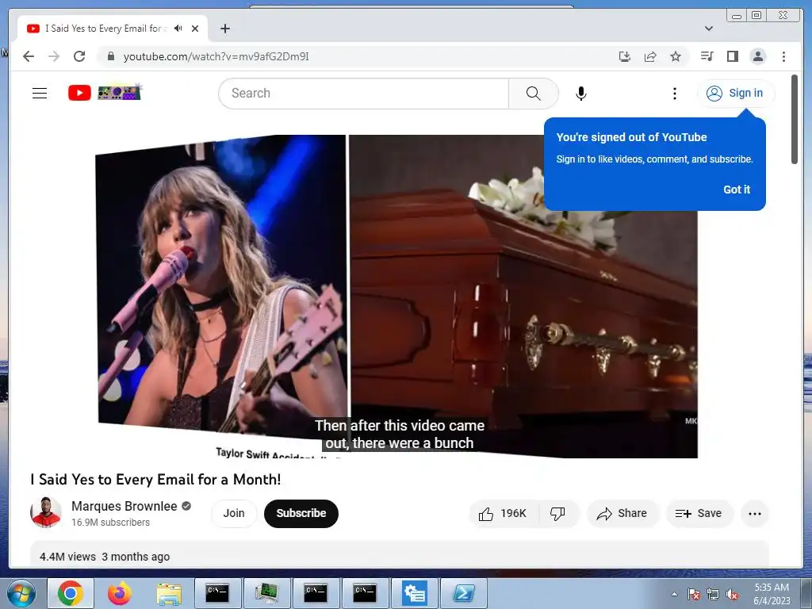
Task: Go forward in Chrome
Action: (54, 56)
